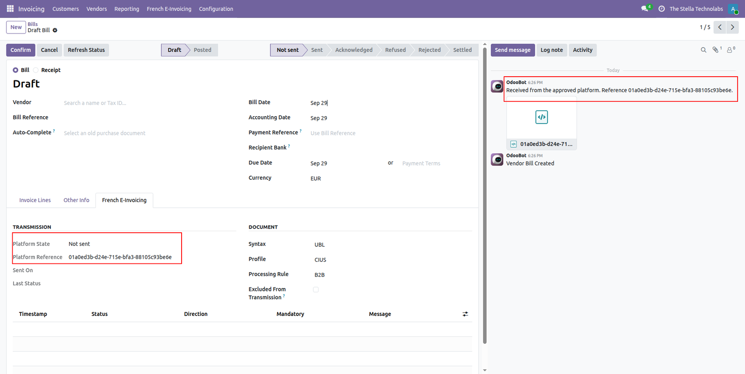Screen dimensions: 745x374
Task: Open the Profile CIUS selection field
Action: pyautogui.click(x=393, y=260)
